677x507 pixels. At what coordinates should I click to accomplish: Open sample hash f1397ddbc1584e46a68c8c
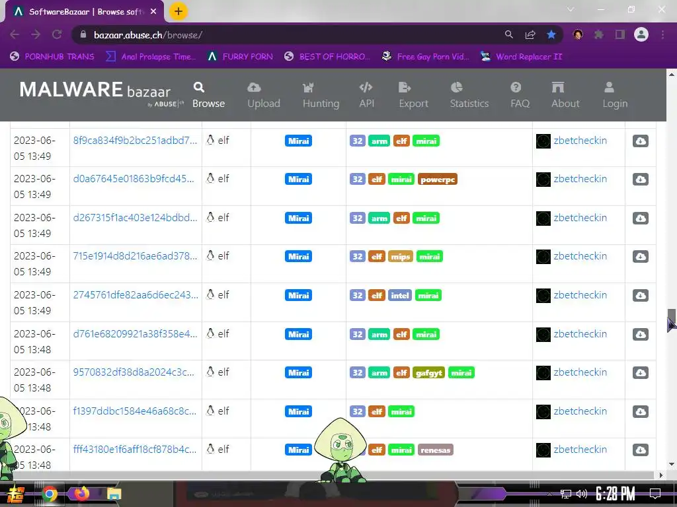coord(134,411)
